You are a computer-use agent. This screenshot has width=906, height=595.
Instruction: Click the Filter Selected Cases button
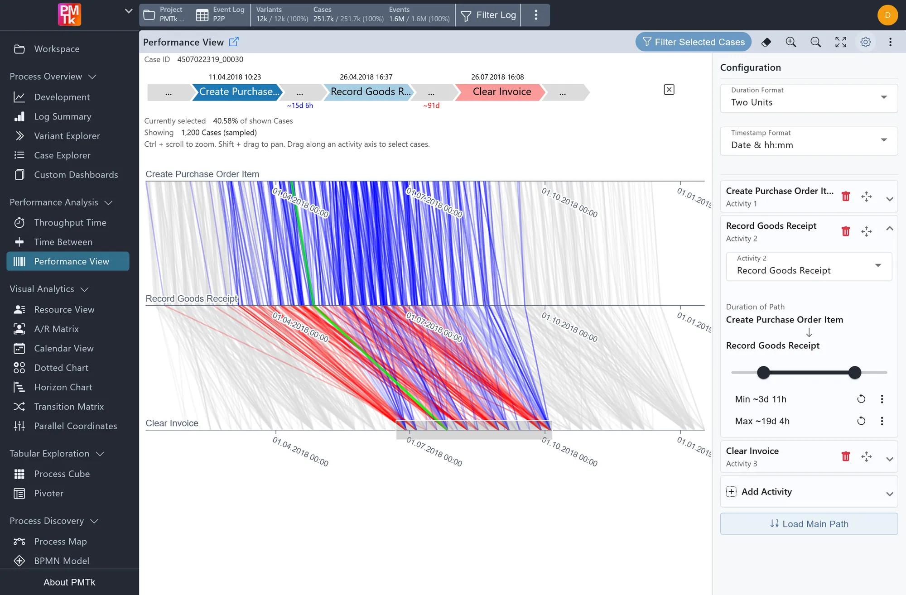pos(693,42)
